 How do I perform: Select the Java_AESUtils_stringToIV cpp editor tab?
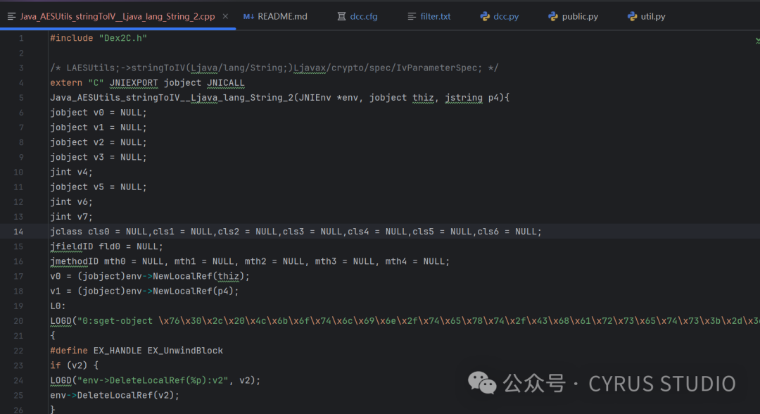click(x=118, y=16)
